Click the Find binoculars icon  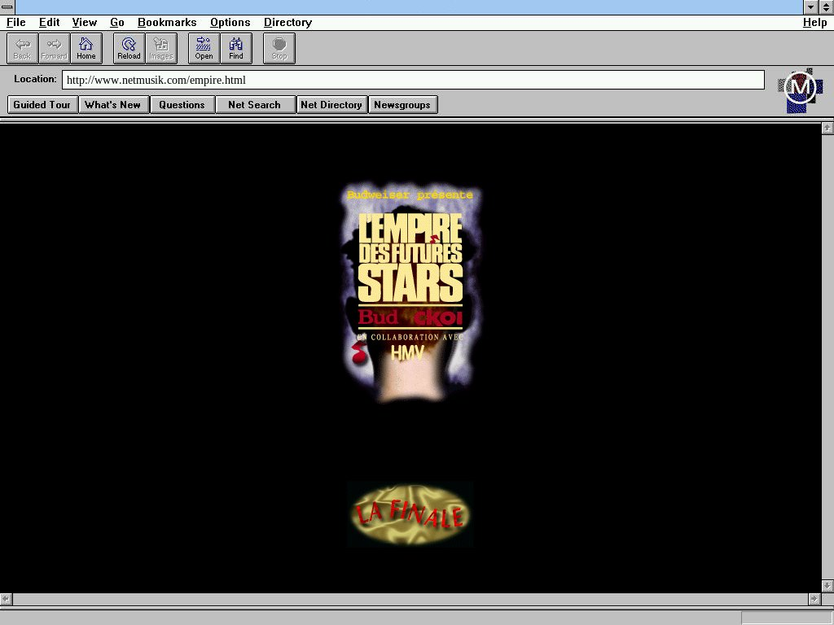click(236, 48)
